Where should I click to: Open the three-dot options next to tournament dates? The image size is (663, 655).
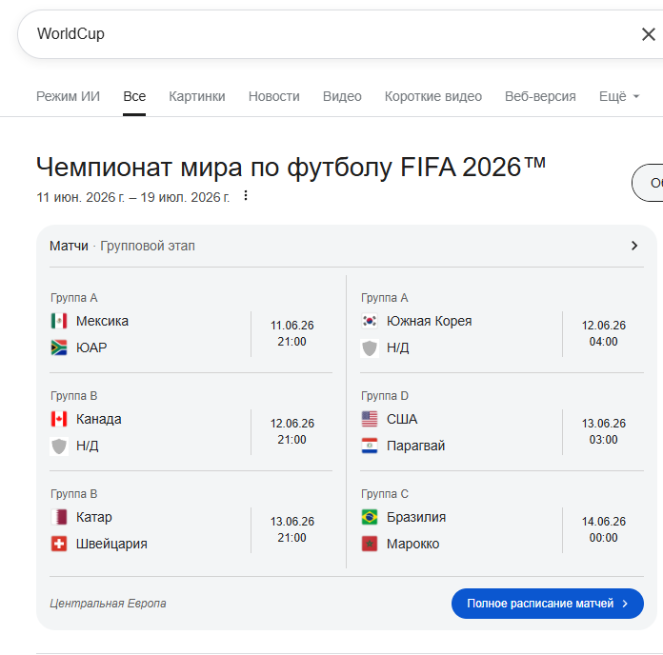point(246,196)
